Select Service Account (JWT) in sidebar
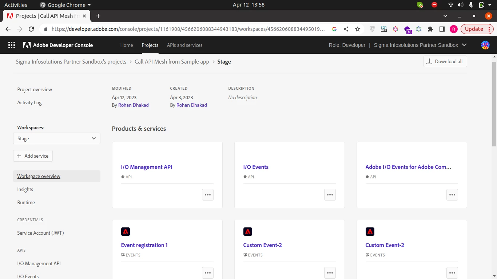Screen dimensions: 497x279 pyautogui.click(x=40, y=233)
